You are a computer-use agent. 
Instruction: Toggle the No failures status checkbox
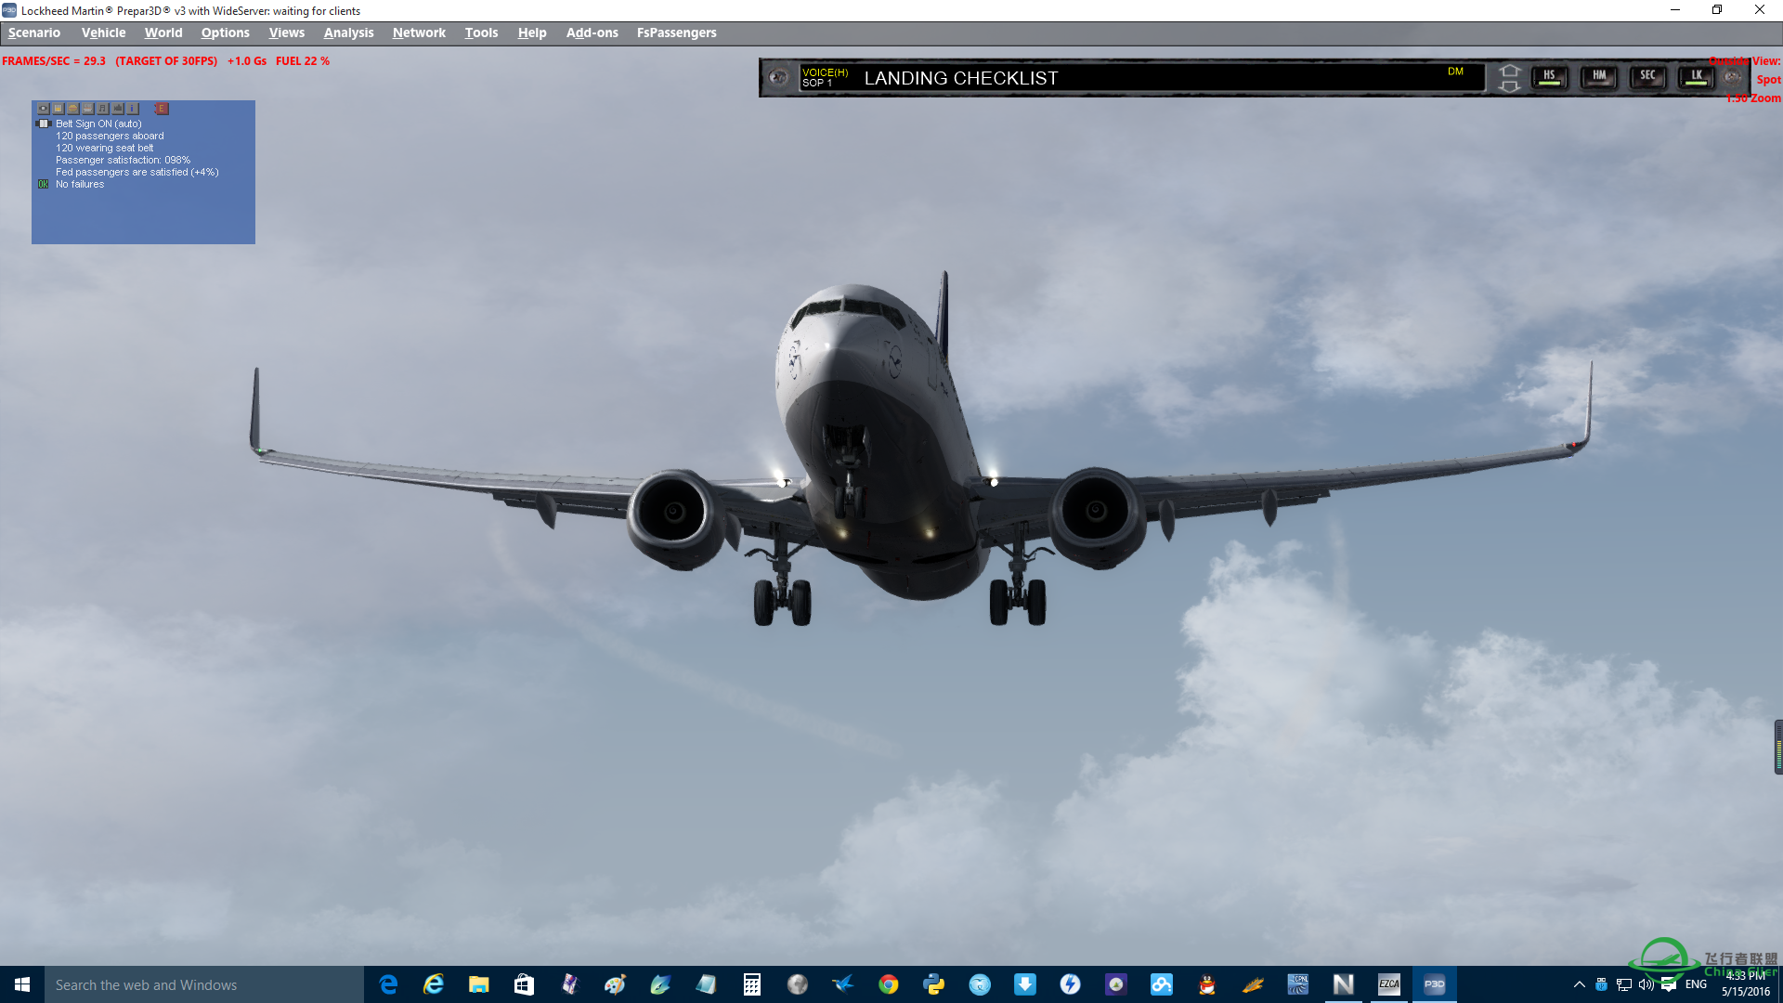pos(46,185)
